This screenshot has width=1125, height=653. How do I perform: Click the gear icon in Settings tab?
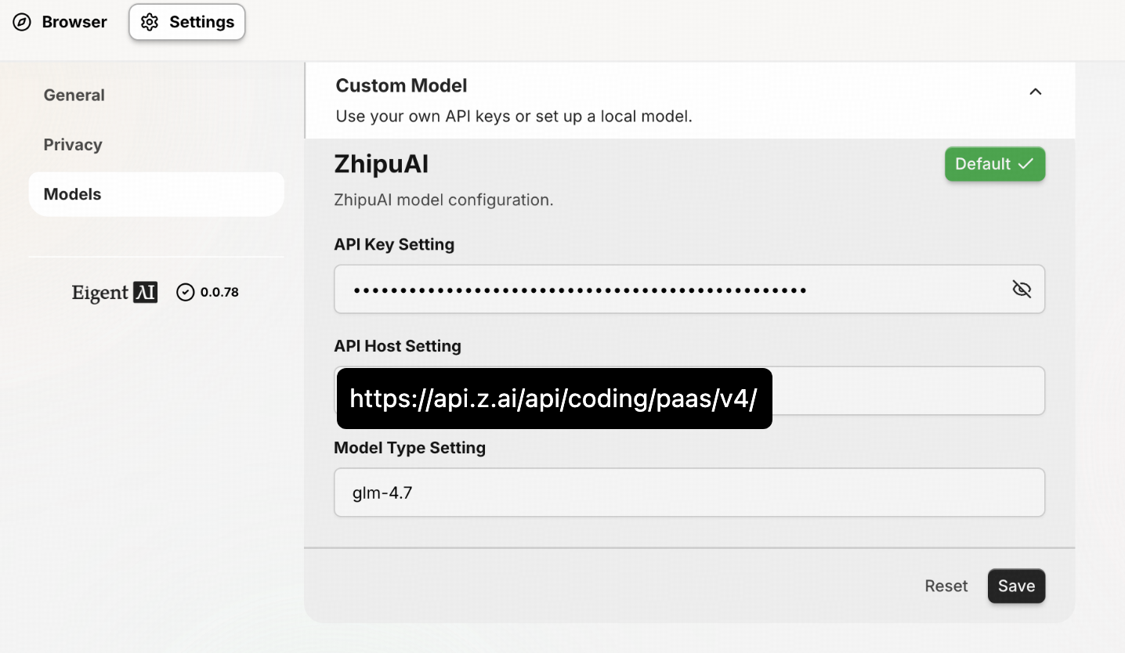[149, 22]
